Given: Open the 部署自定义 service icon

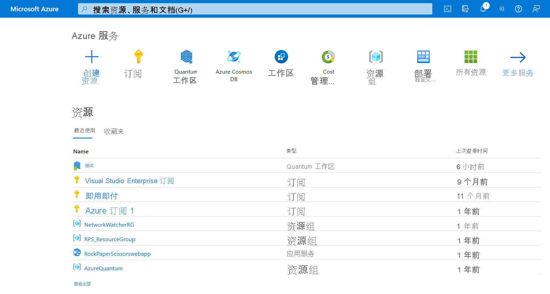Looking at the screenshot, I should (x=423, y=57).
